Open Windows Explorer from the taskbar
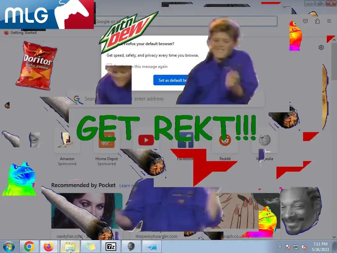Image resolution: width=337 pixels, height=253 pixels. [x=70, y=246]
